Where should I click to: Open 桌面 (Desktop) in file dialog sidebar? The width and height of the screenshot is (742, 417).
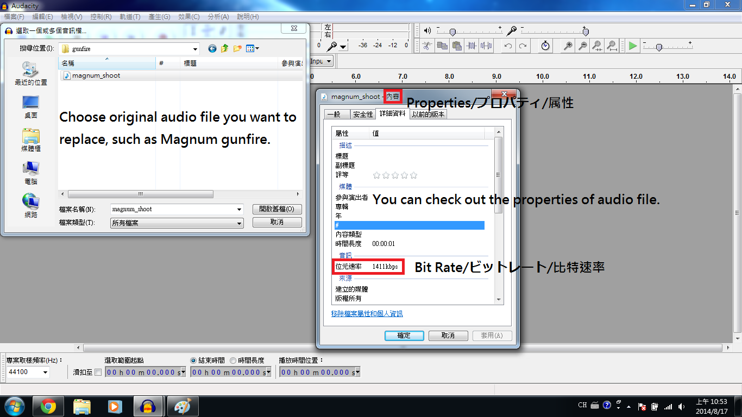coord(30,107)
